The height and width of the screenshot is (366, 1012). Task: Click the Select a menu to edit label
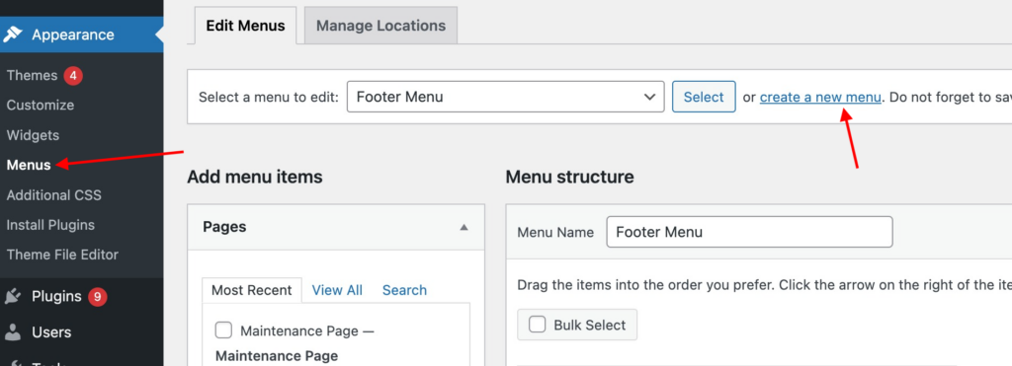pyautogui.click(x=269, y=98)
